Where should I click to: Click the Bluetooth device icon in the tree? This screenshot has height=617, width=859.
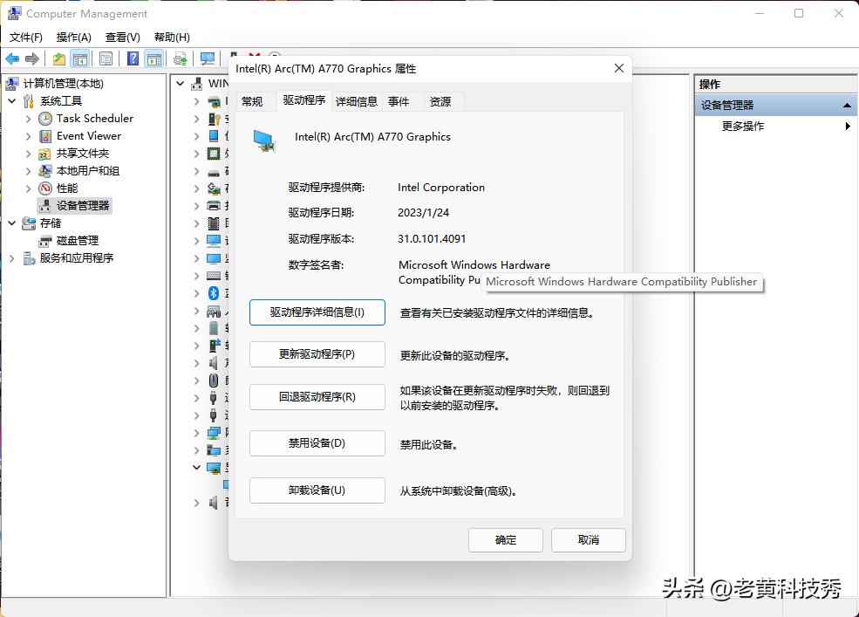213,292
